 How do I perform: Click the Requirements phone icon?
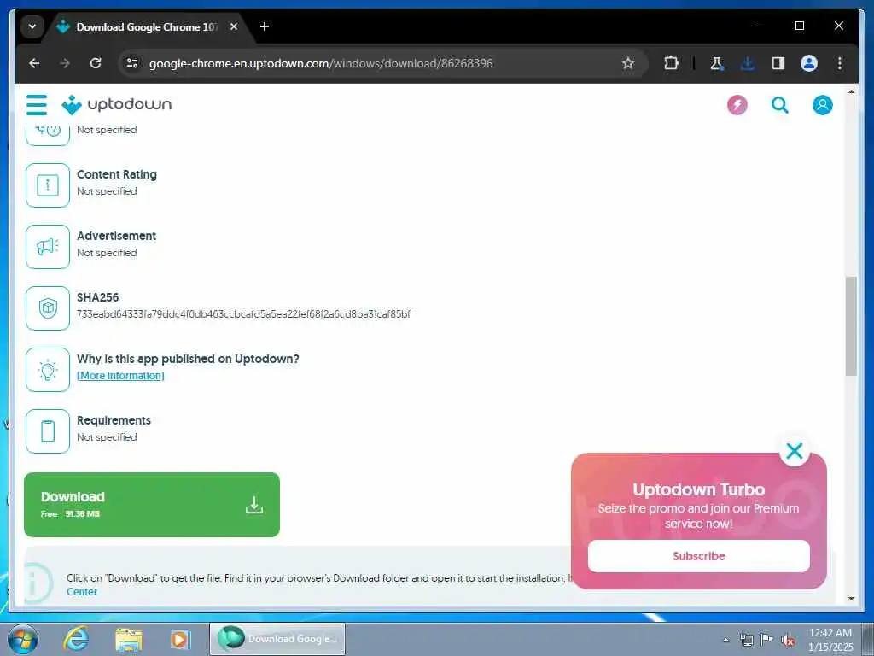[48, 431]
